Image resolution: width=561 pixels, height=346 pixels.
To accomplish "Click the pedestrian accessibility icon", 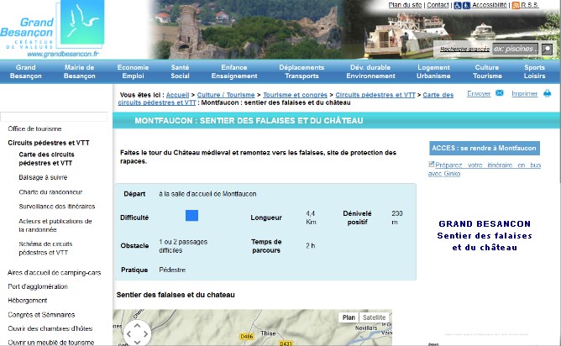I will [466, 5].
